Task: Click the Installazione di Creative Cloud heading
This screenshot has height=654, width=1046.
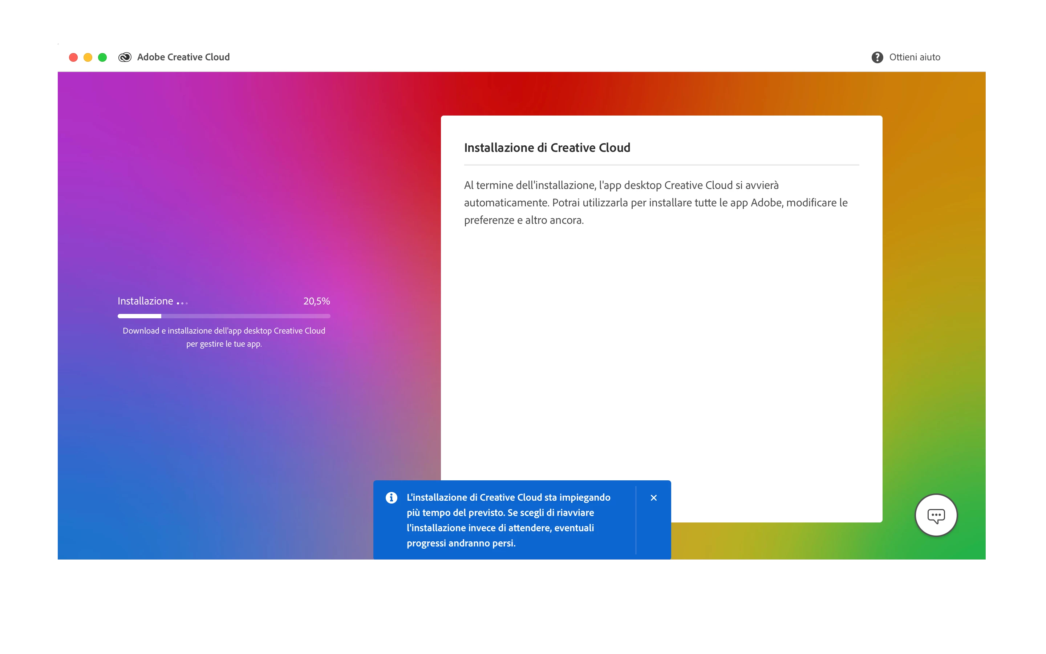Action: coord(547,148)
